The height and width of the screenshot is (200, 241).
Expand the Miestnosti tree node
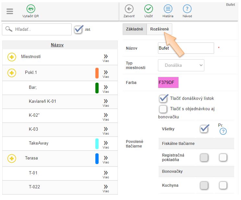coord(12,57)
